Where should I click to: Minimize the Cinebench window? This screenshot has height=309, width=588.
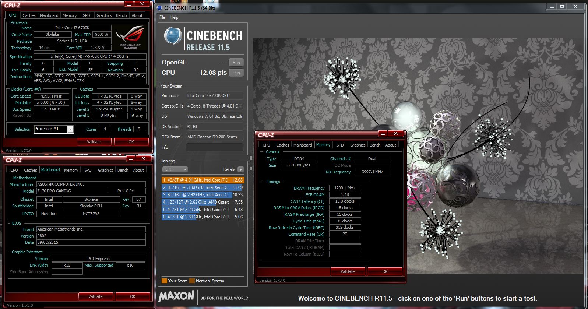click(551, 6)
